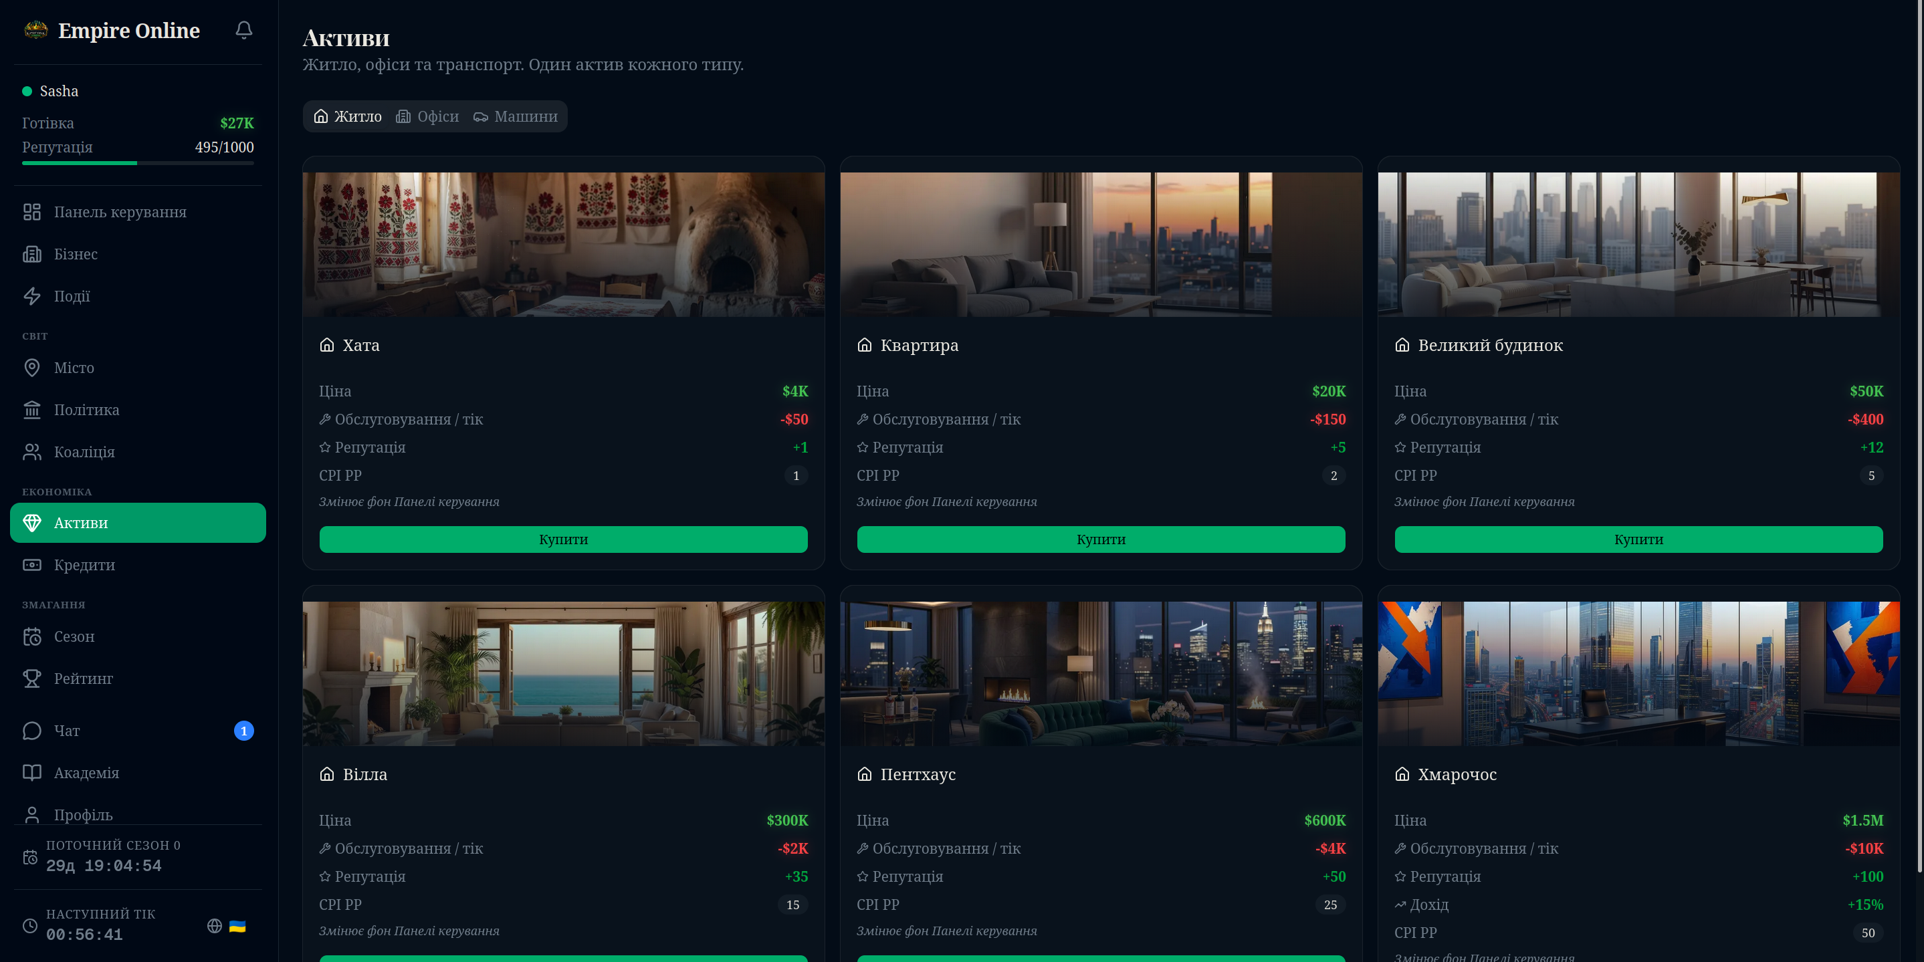Open Панель керування in the sidebar
This screenshot has height=962, width=1924.
pos(120,212)
